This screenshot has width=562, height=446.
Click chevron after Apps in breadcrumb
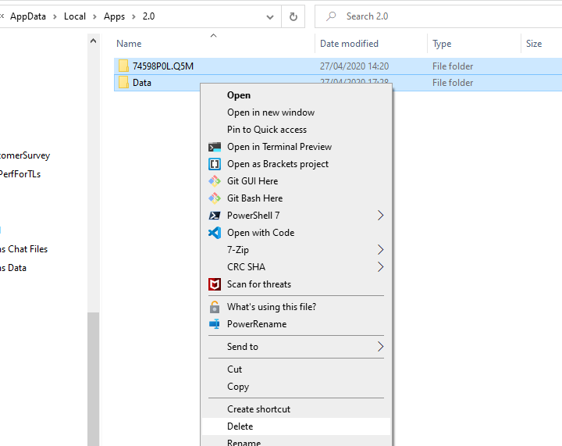[x=133, y=16]
